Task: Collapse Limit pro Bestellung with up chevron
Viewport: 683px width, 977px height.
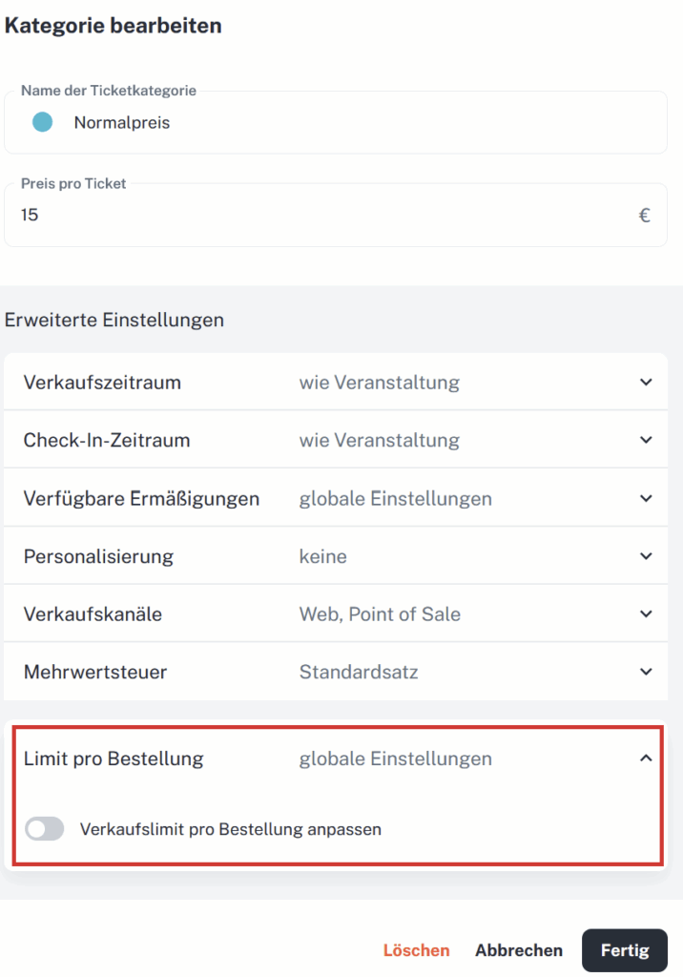Action: pyautogui.click(x=646, y=759)
